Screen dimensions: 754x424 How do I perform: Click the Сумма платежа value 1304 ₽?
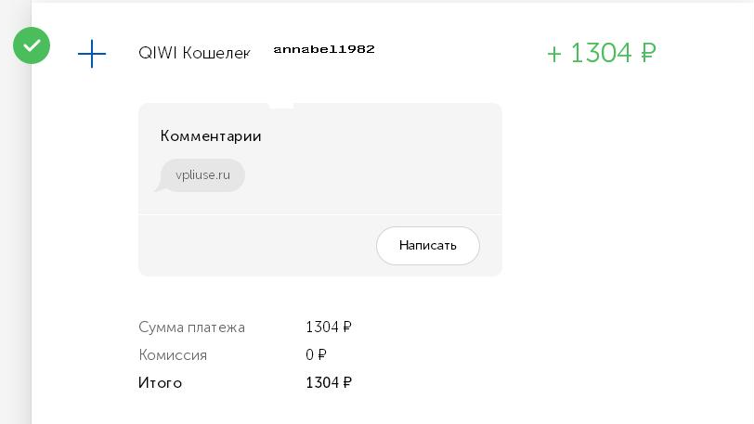(329, 328)
